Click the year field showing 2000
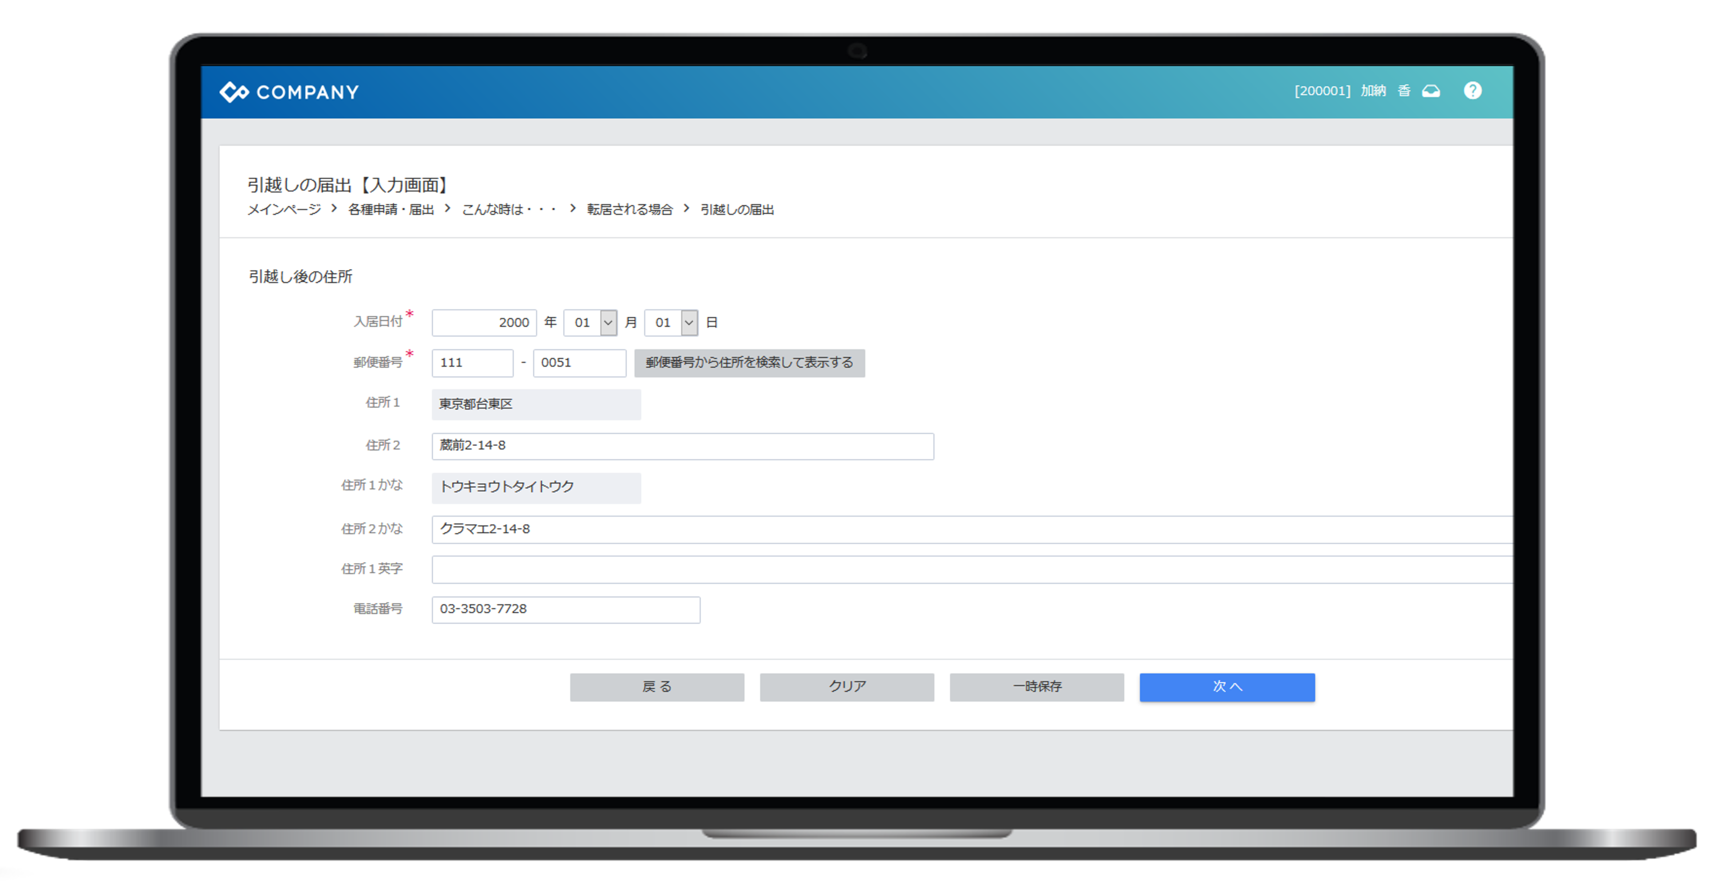The width and height of the screenshot is (1731, 893). [484, 322]
